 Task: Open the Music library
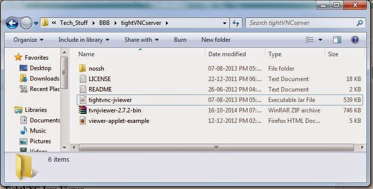click(x=37, y=131)
